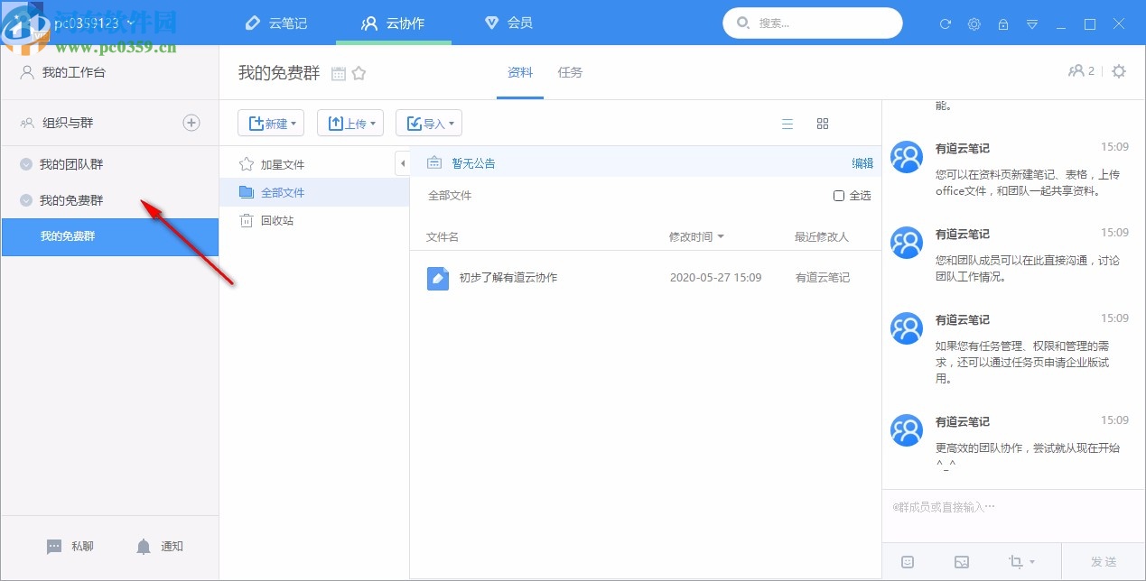Collapse the 我的团队群 group
Viewport: 1146px width, 581px height.
point(26,164)
